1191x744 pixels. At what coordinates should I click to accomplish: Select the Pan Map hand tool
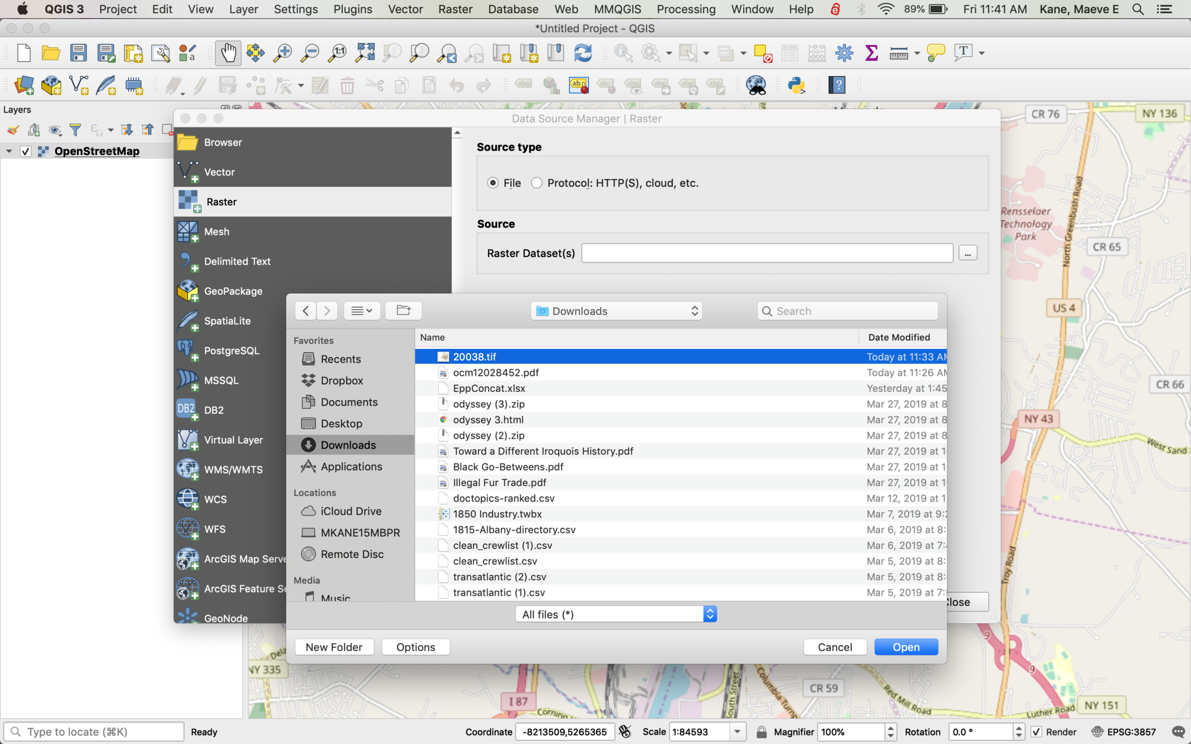pyautogui.click(x=228, y=53)
